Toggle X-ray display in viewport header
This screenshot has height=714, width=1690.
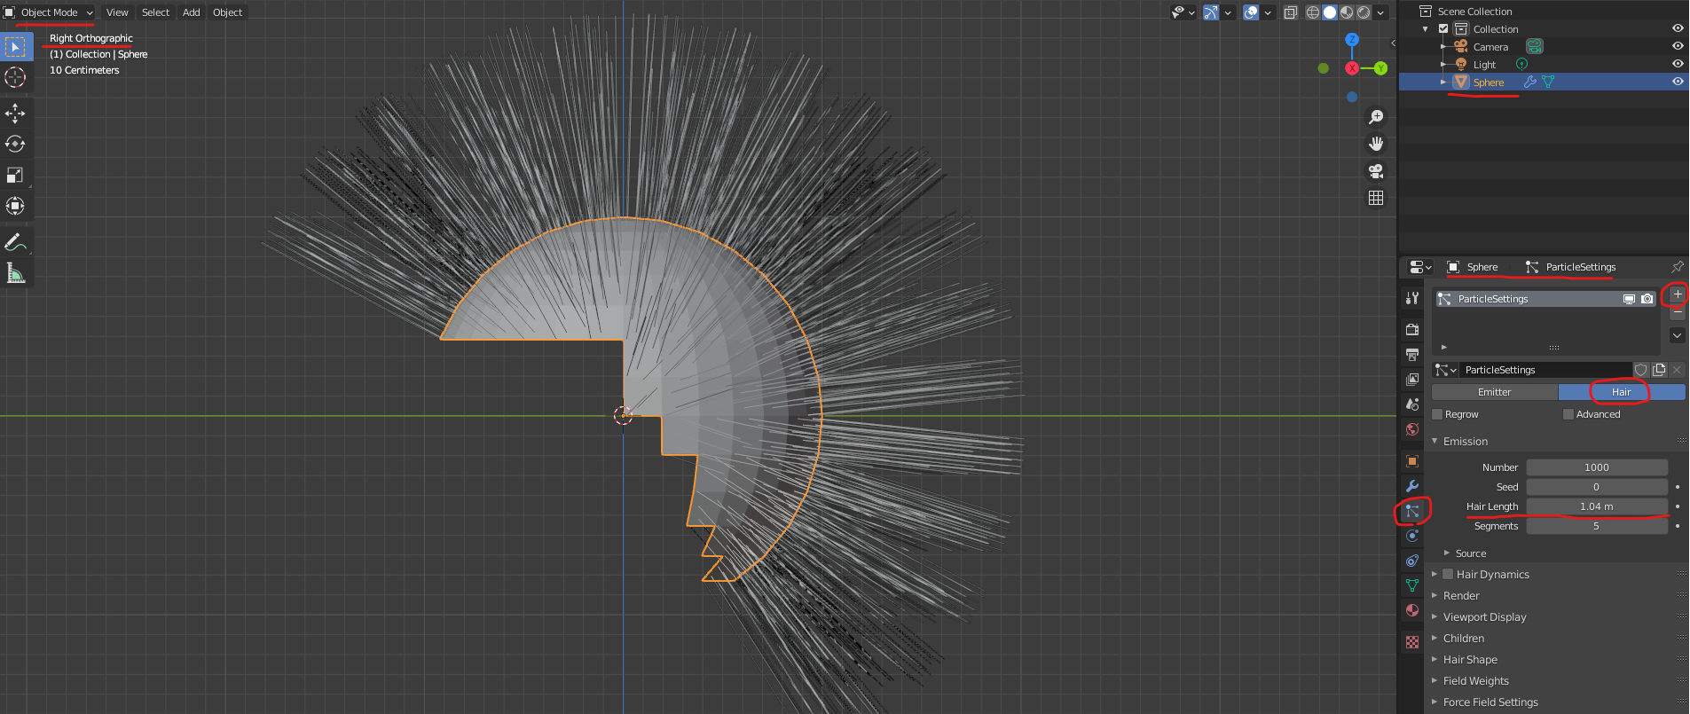tap(1291, 12)
